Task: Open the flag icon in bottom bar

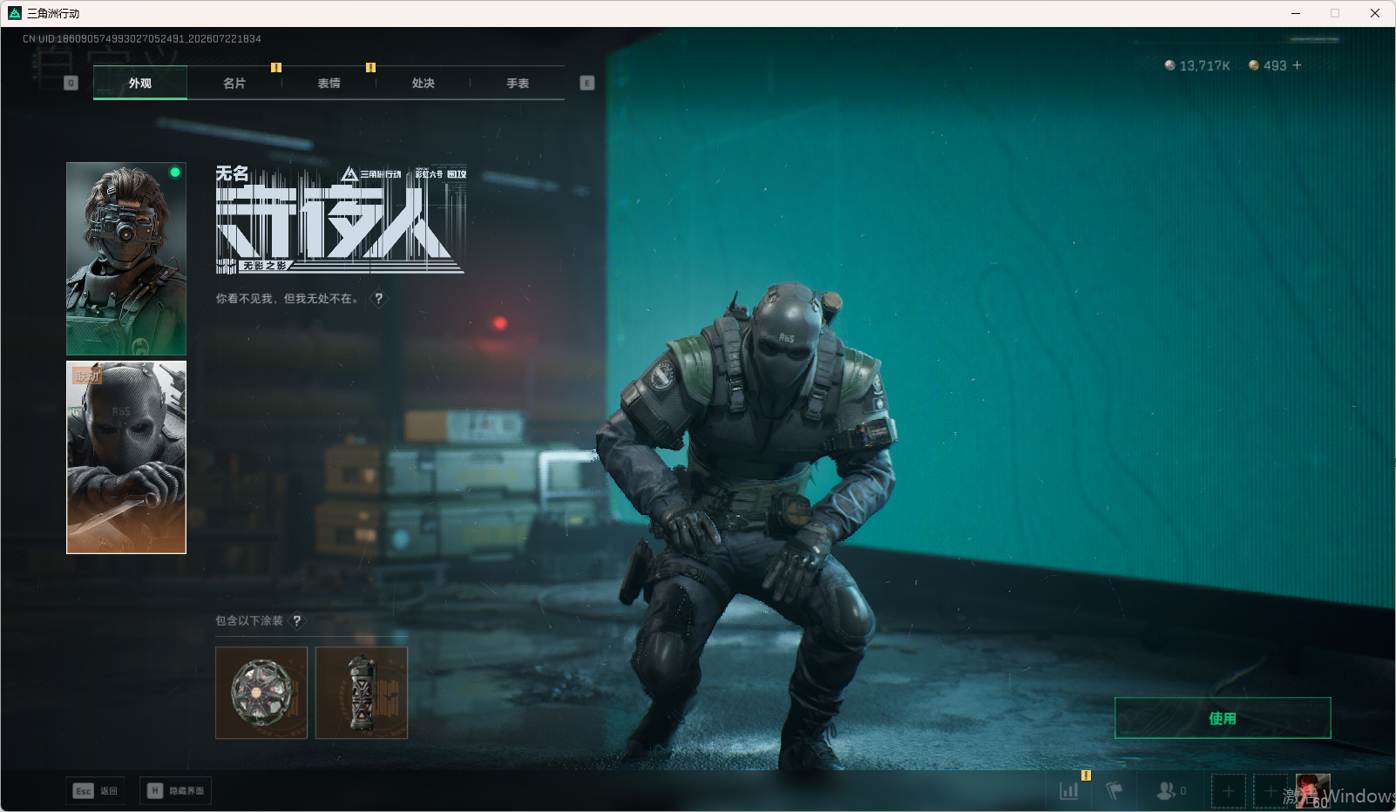Action: (1115, 791)
